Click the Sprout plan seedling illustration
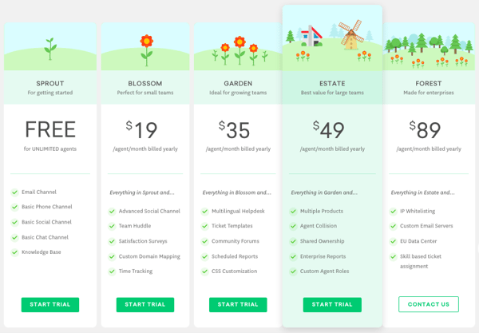The image size is (479, 333). pos(50,49)
